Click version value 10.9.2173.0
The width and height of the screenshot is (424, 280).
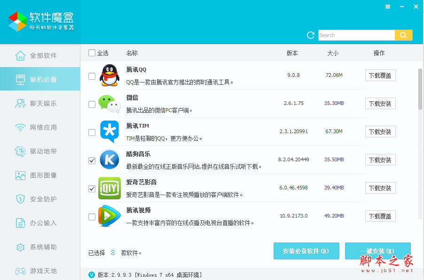[x=294, y=216]
